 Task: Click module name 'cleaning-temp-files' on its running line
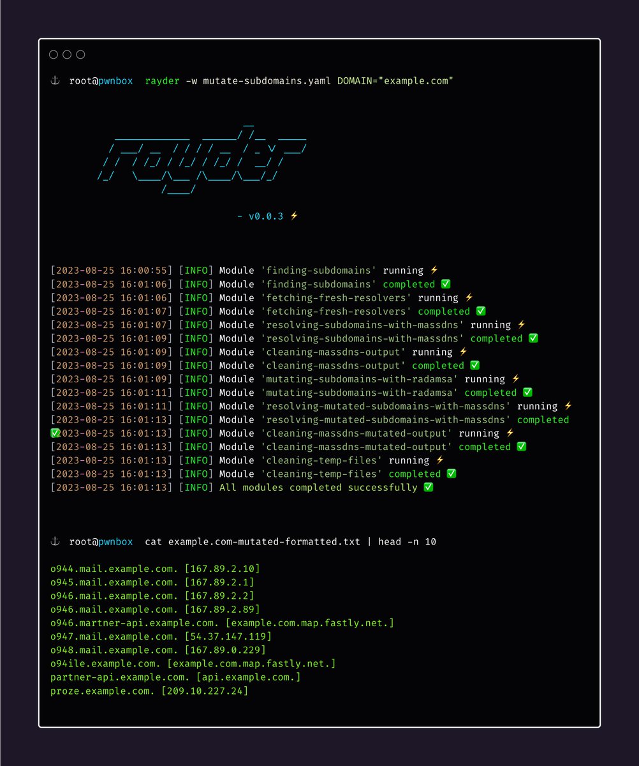tap(322, 460)
